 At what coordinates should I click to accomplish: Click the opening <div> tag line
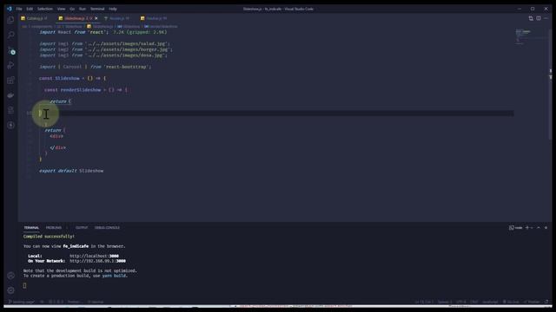pyautogui.click(x=56, y=136)
